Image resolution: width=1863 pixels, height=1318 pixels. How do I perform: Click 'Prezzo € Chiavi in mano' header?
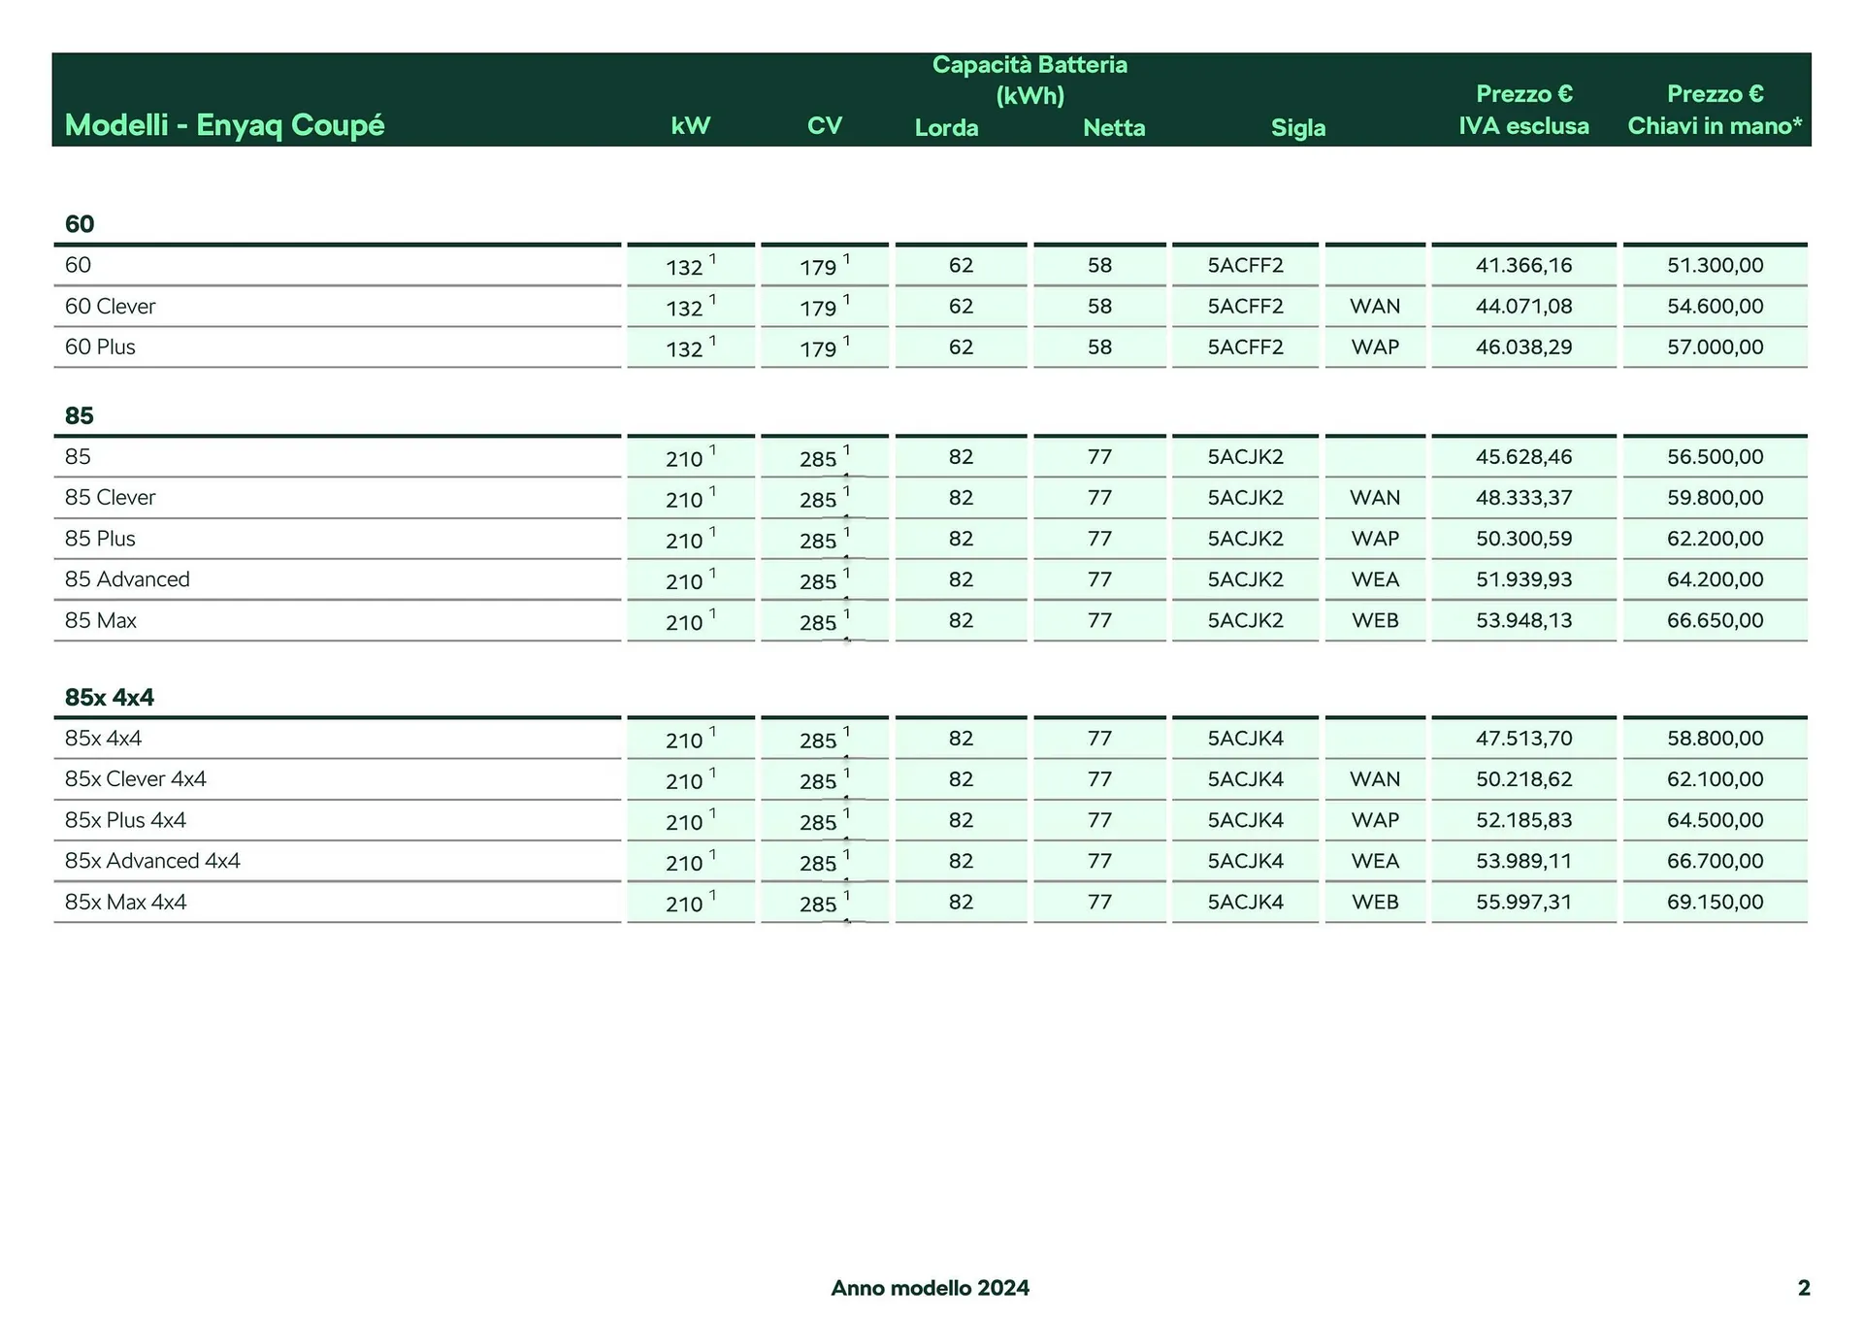click(1715, 110)
